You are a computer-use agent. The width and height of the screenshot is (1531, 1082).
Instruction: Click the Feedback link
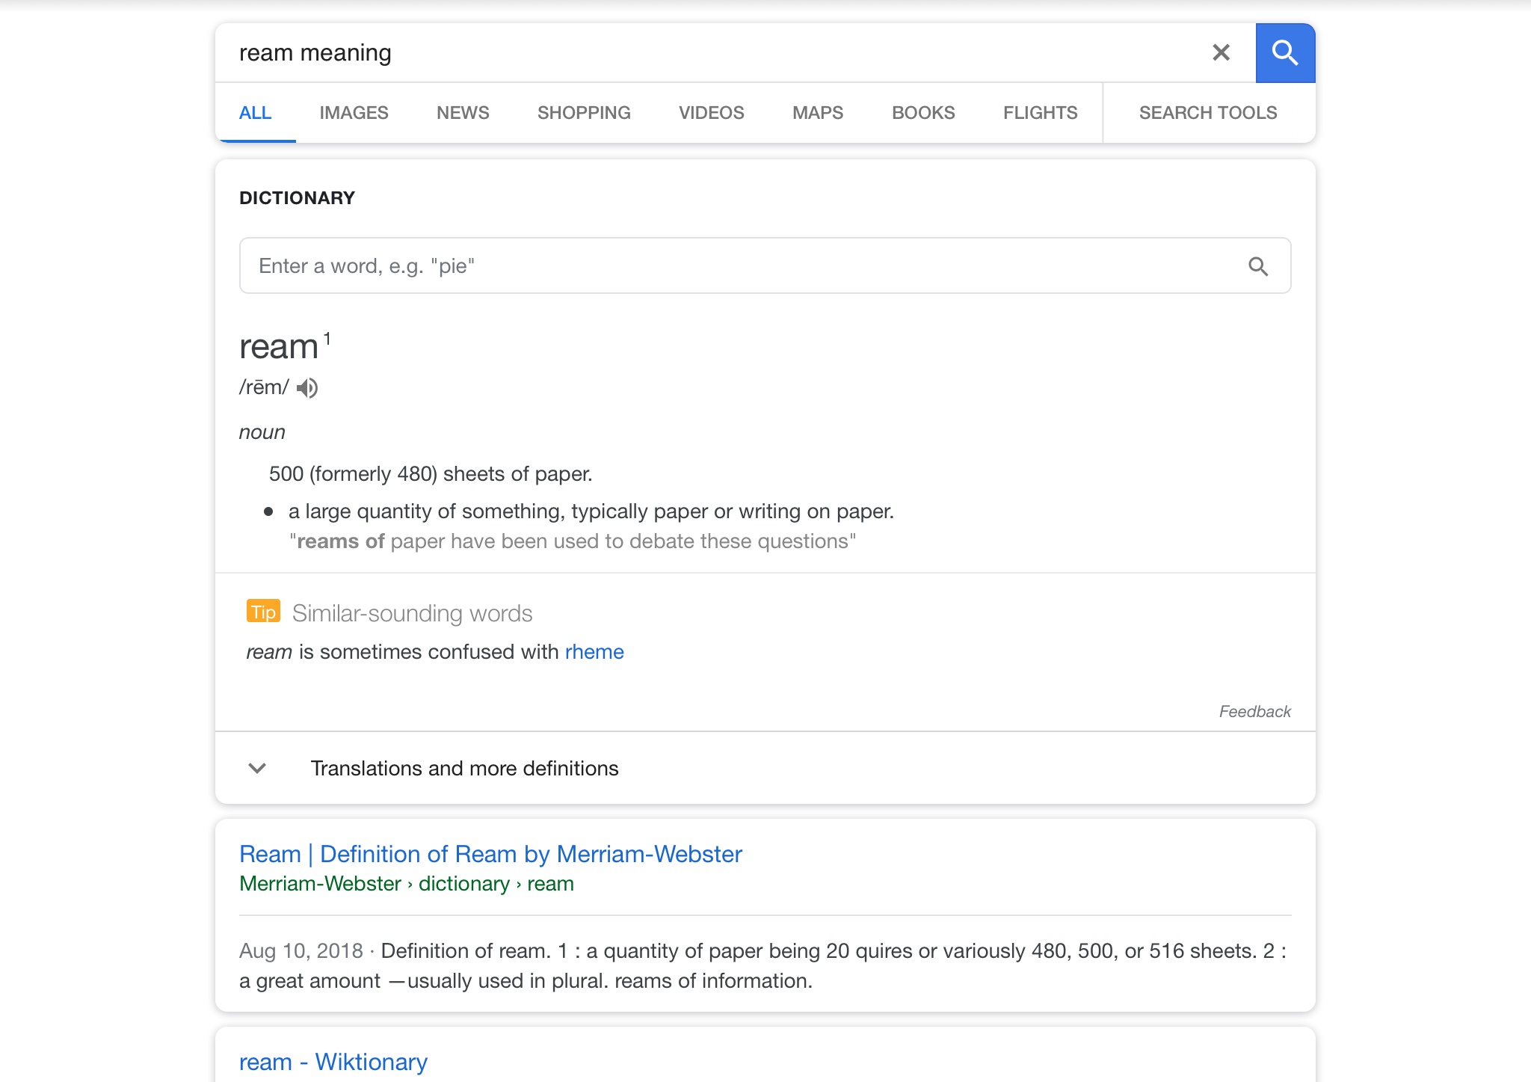point(1254,711)
